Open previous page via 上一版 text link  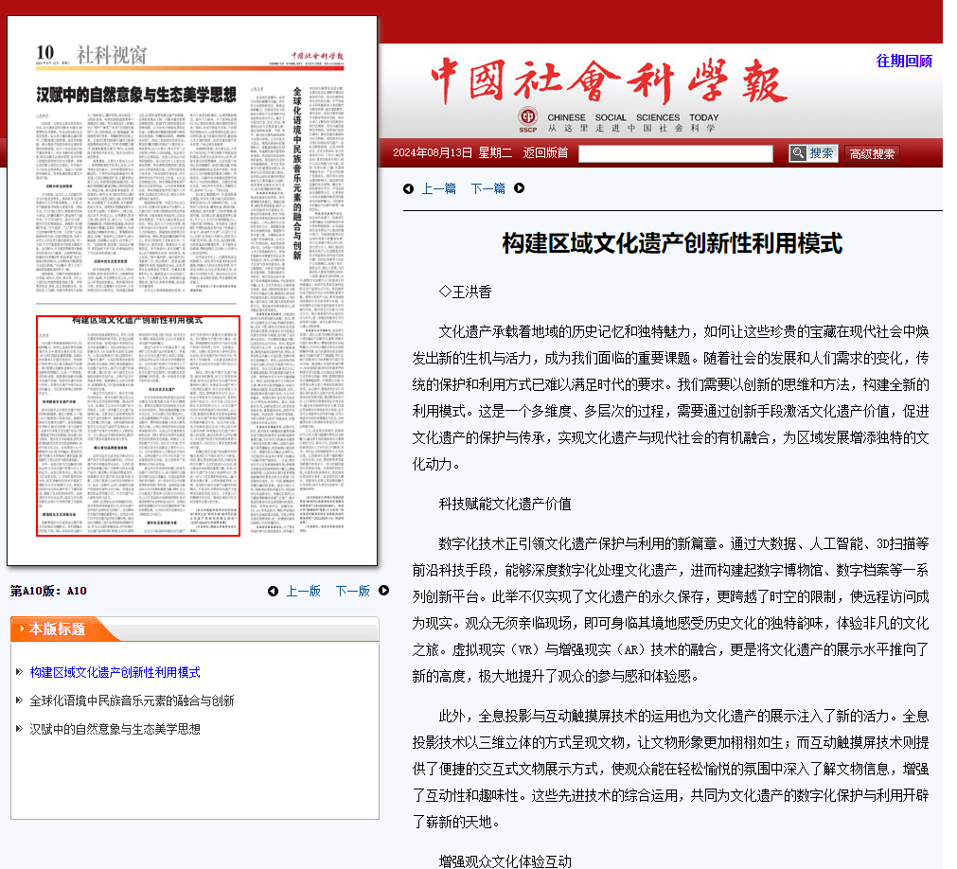coord(303,592)
